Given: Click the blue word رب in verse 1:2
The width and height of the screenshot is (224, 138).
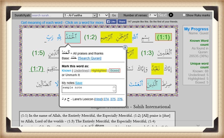Looking at the screenshot, I should [50, 37].
